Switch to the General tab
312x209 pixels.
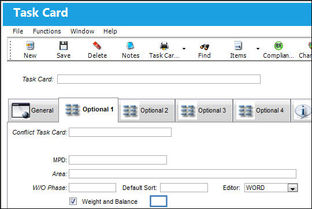click(x=34, y=111)
